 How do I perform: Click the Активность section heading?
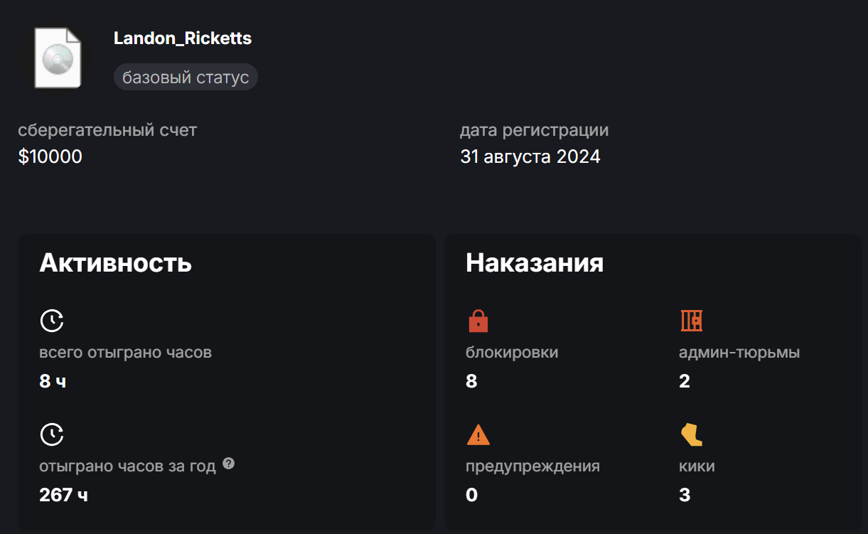coord(116,263)
